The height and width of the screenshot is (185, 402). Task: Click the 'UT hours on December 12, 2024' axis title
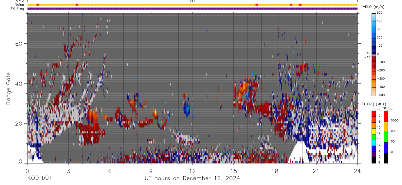(x=192, y=178)
